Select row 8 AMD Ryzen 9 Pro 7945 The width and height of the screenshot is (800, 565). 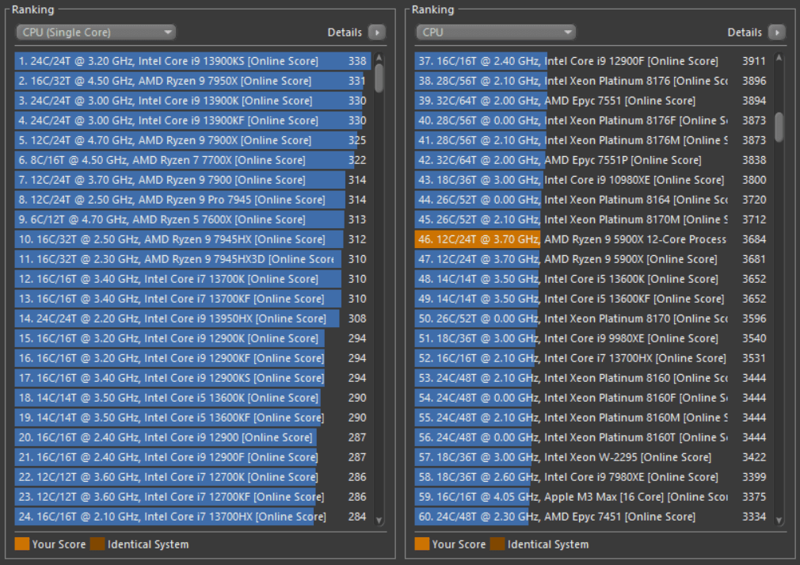point(192,200)
